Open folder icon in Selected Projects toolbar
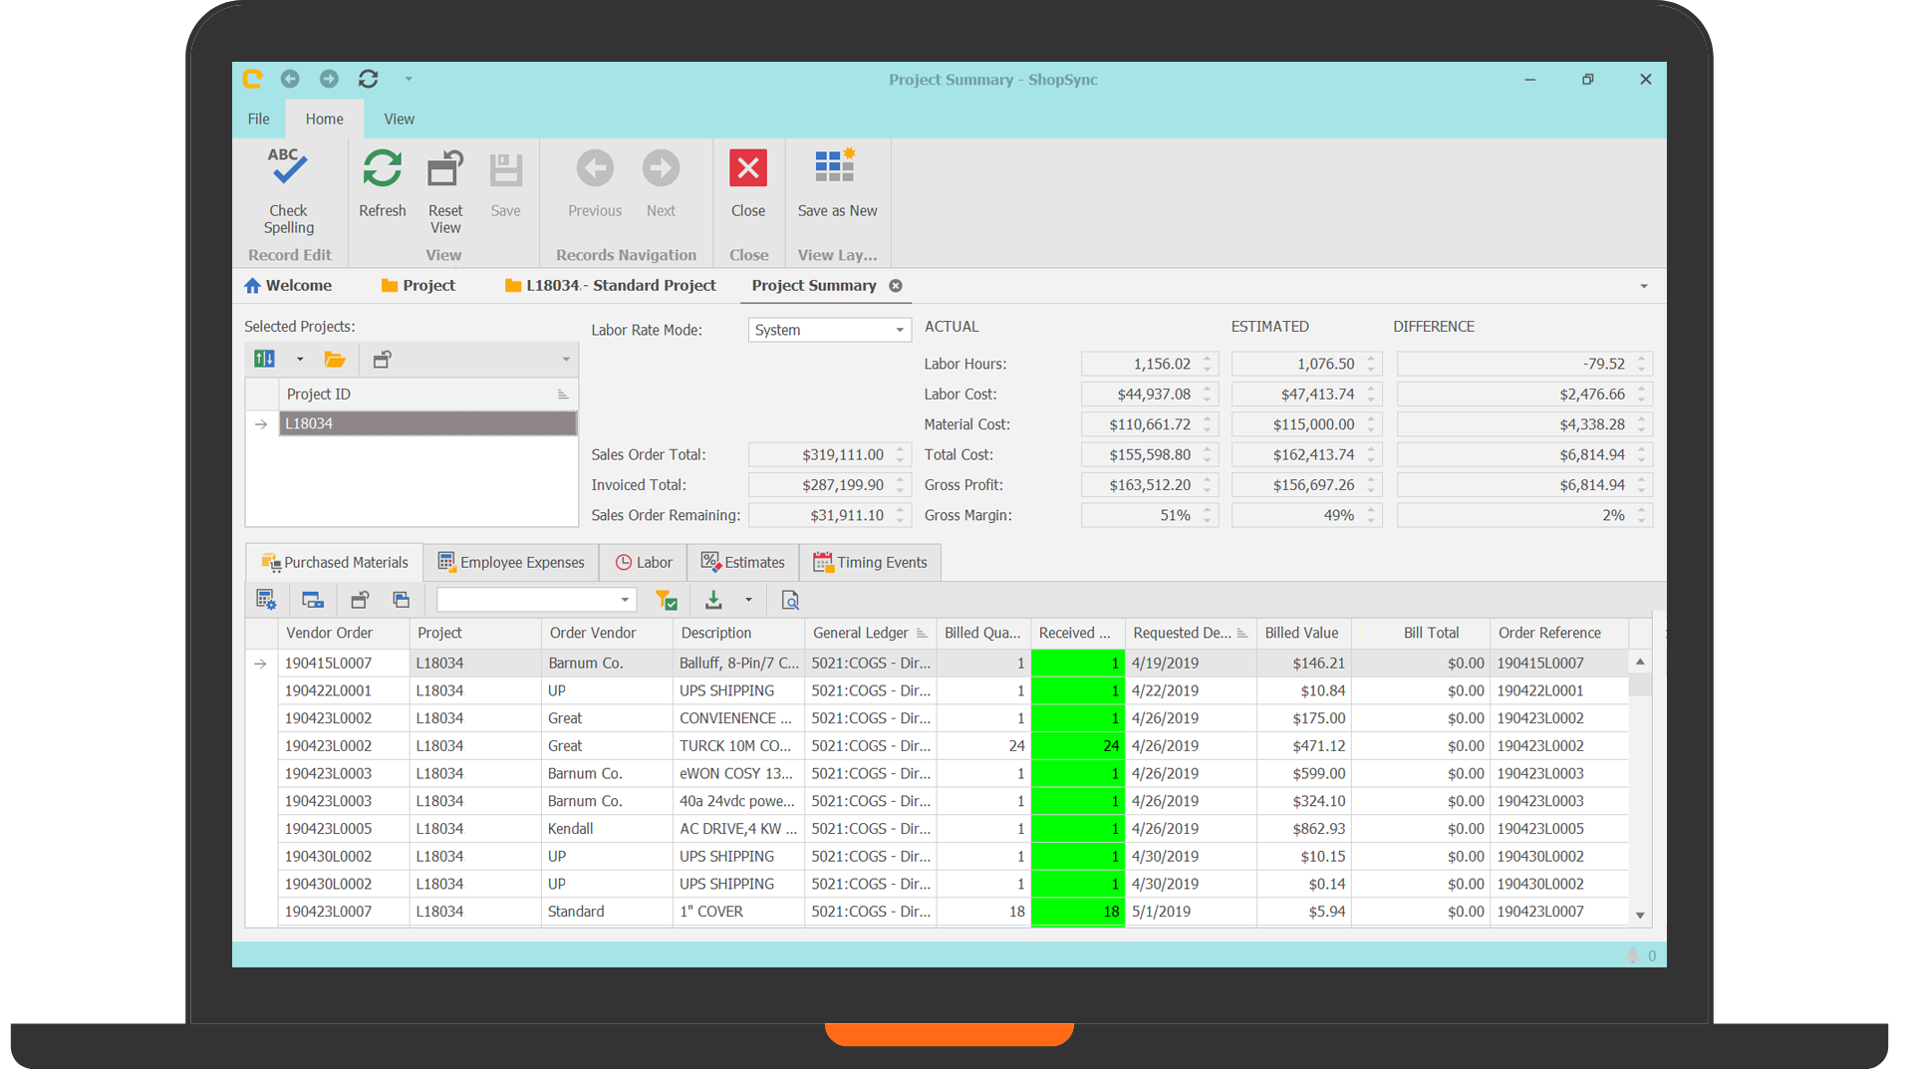Viewport: 1913px width, 1076px height. click(335, 360)
